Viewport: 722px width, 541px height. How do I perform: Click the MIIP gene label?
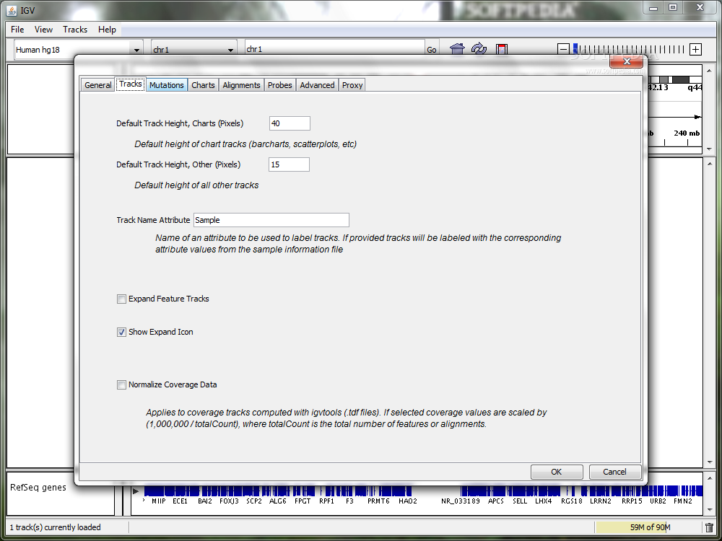[x=159, y=501]
